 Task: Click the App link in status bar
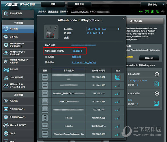[x=141, y=12]
